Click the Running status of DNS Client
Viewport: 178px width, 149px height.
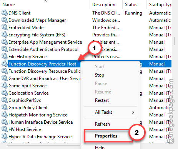pyautogui.click(x=133, y=13)
